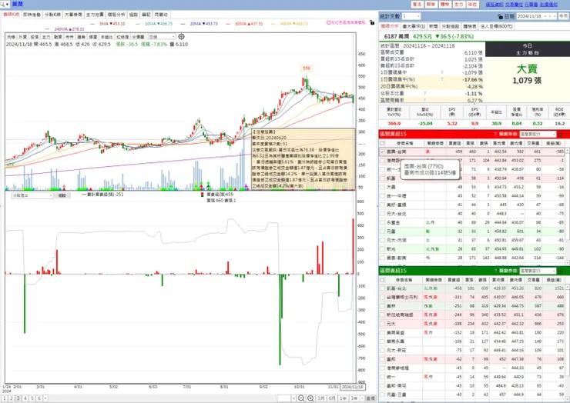Viewport: 570px width, 403px height.
Task: Click the zoom-in magnifier at chart bottom
Action: 310,398
